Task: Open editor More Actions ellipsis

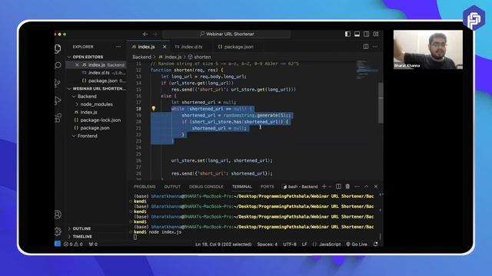Action: tap(375, 47)
